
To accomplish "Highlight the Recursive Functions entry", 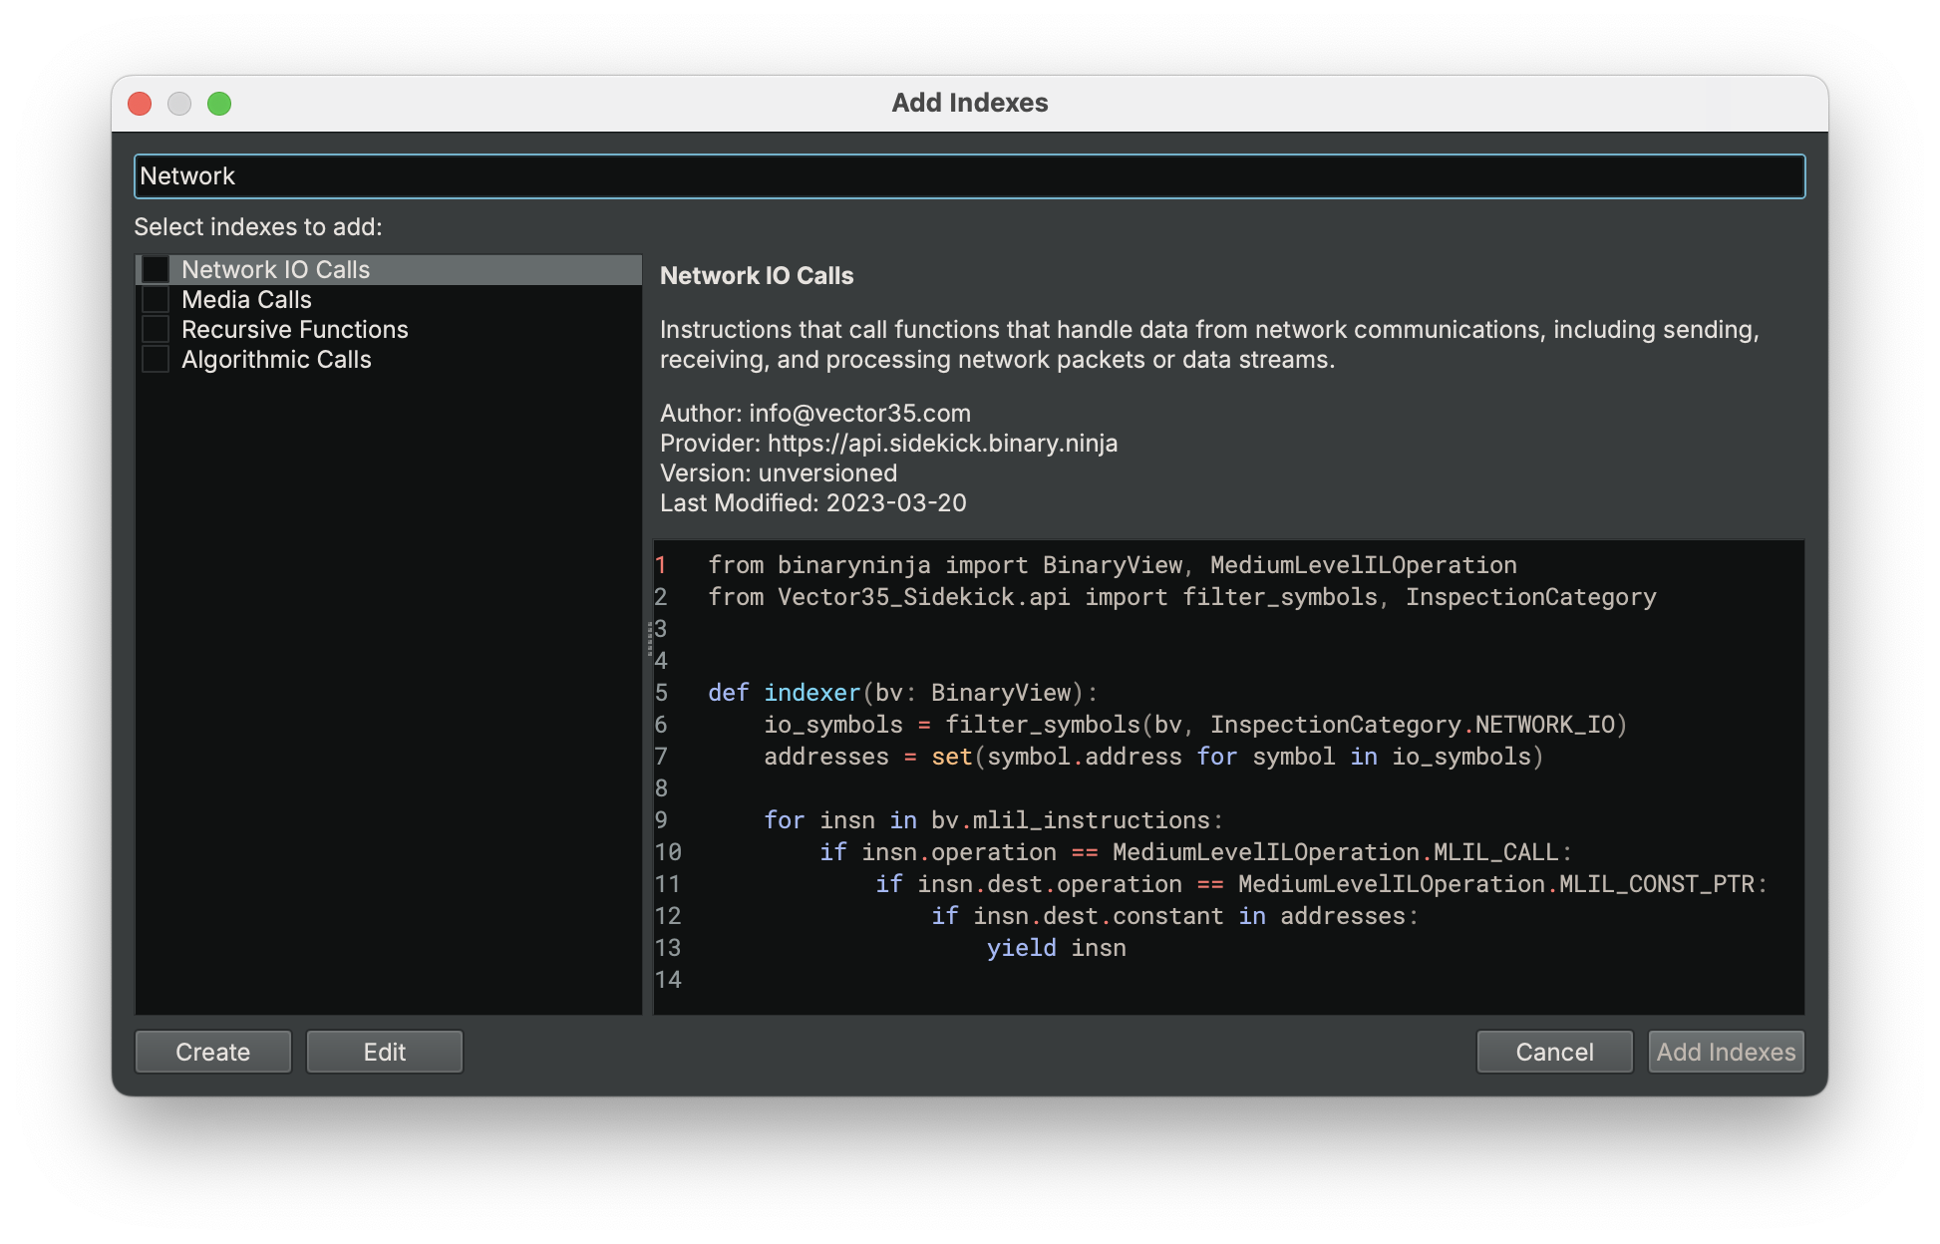I will (294, 330).
